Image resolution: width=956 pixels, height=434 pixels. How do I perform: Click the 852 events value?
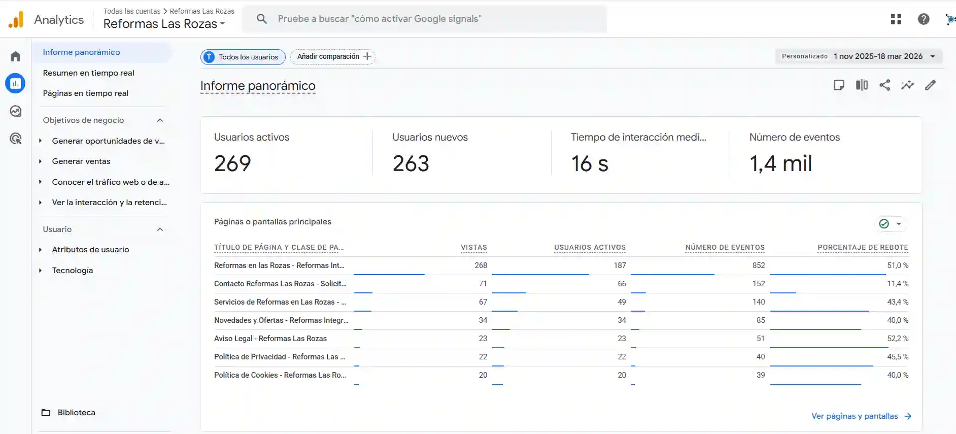pos(759,265)
